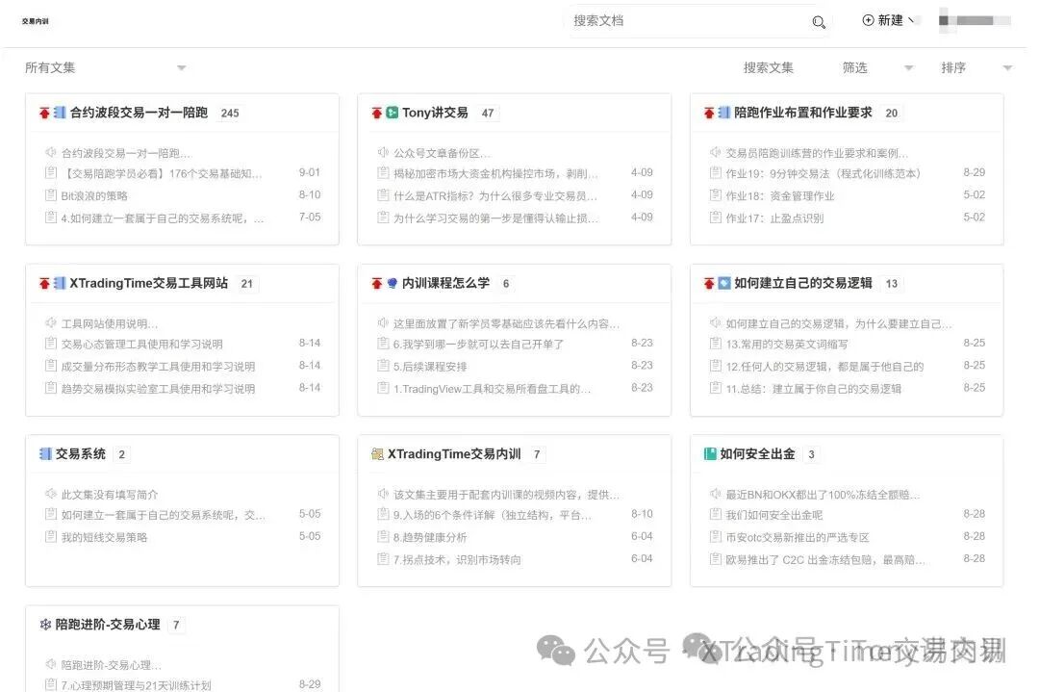This screenshot has width=1039, height=692.
Task: Open the XTradingTime交易内训 collection title
Action: pos(454,454)
